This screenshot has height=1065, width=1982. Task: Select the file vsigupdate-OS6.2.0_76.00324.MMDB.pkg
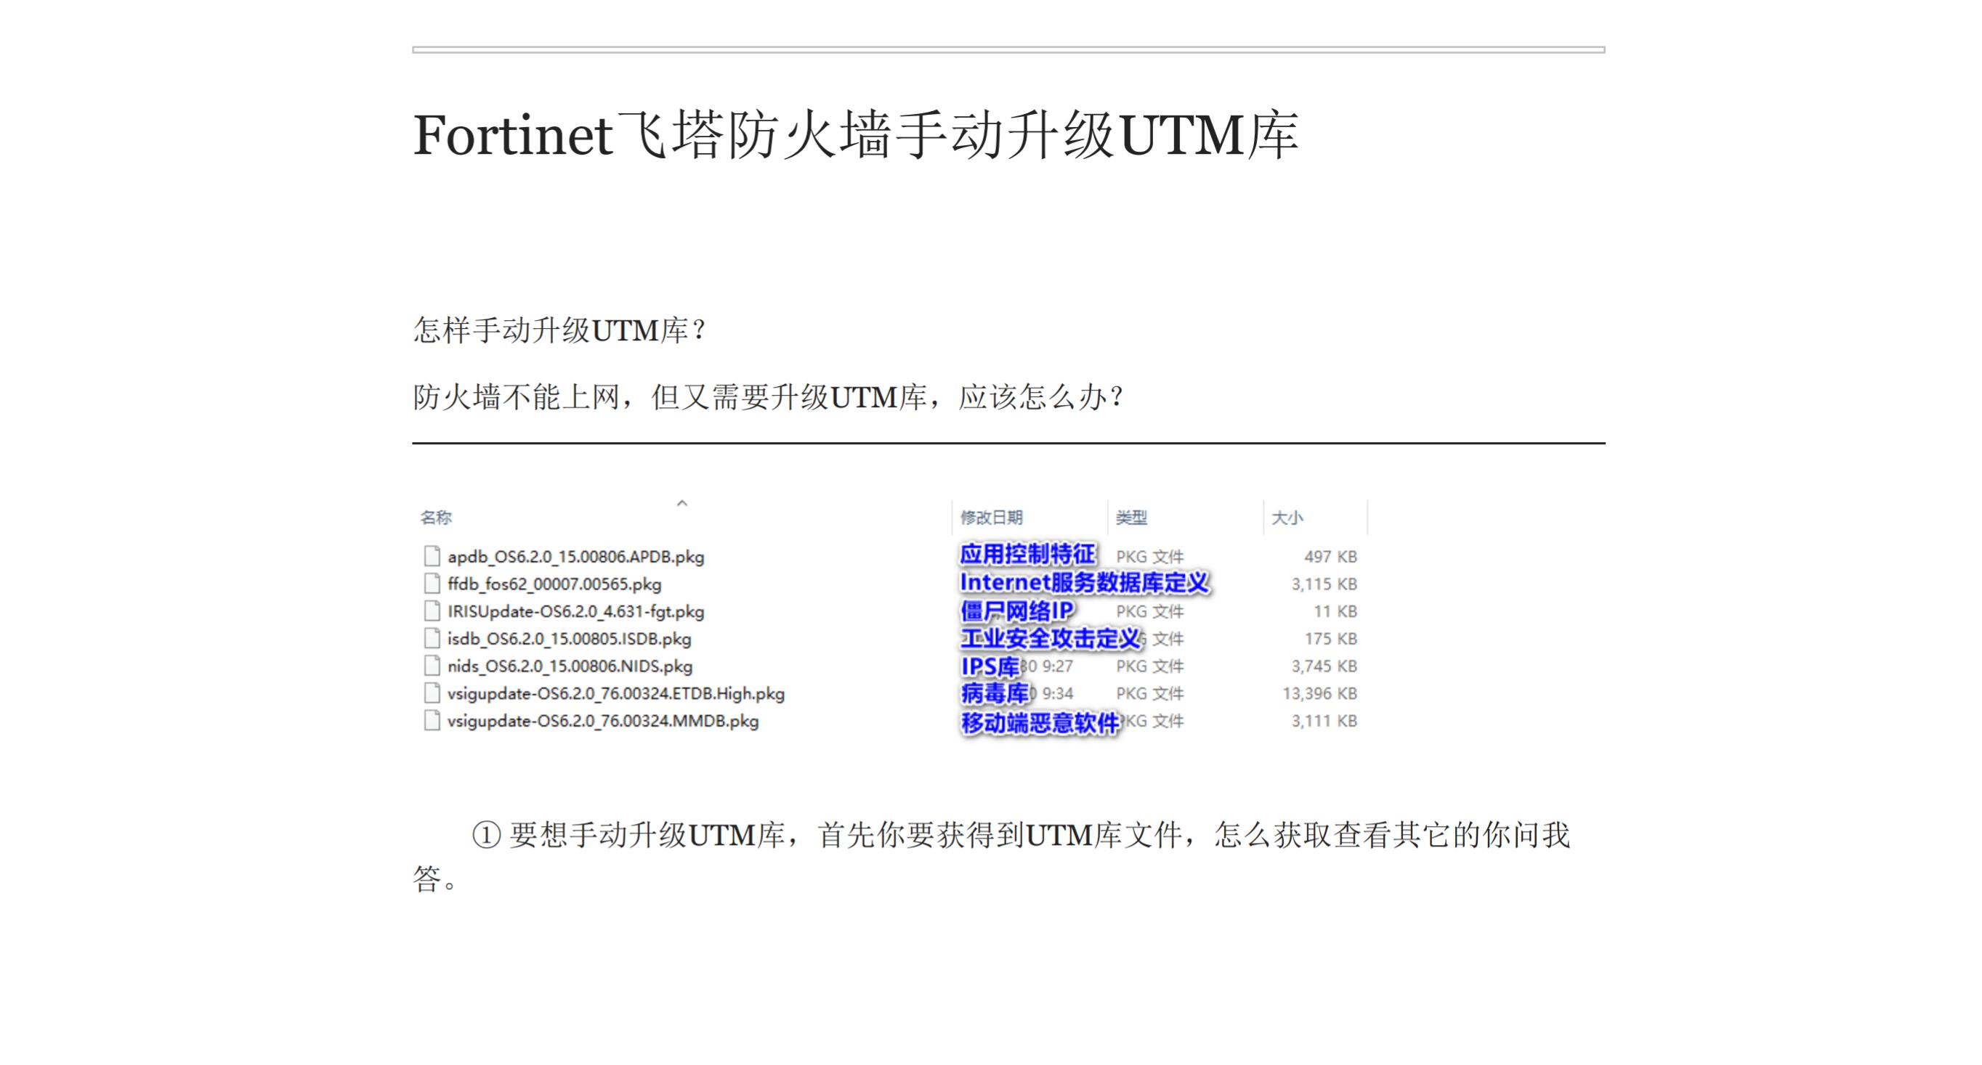click(603, 722)
